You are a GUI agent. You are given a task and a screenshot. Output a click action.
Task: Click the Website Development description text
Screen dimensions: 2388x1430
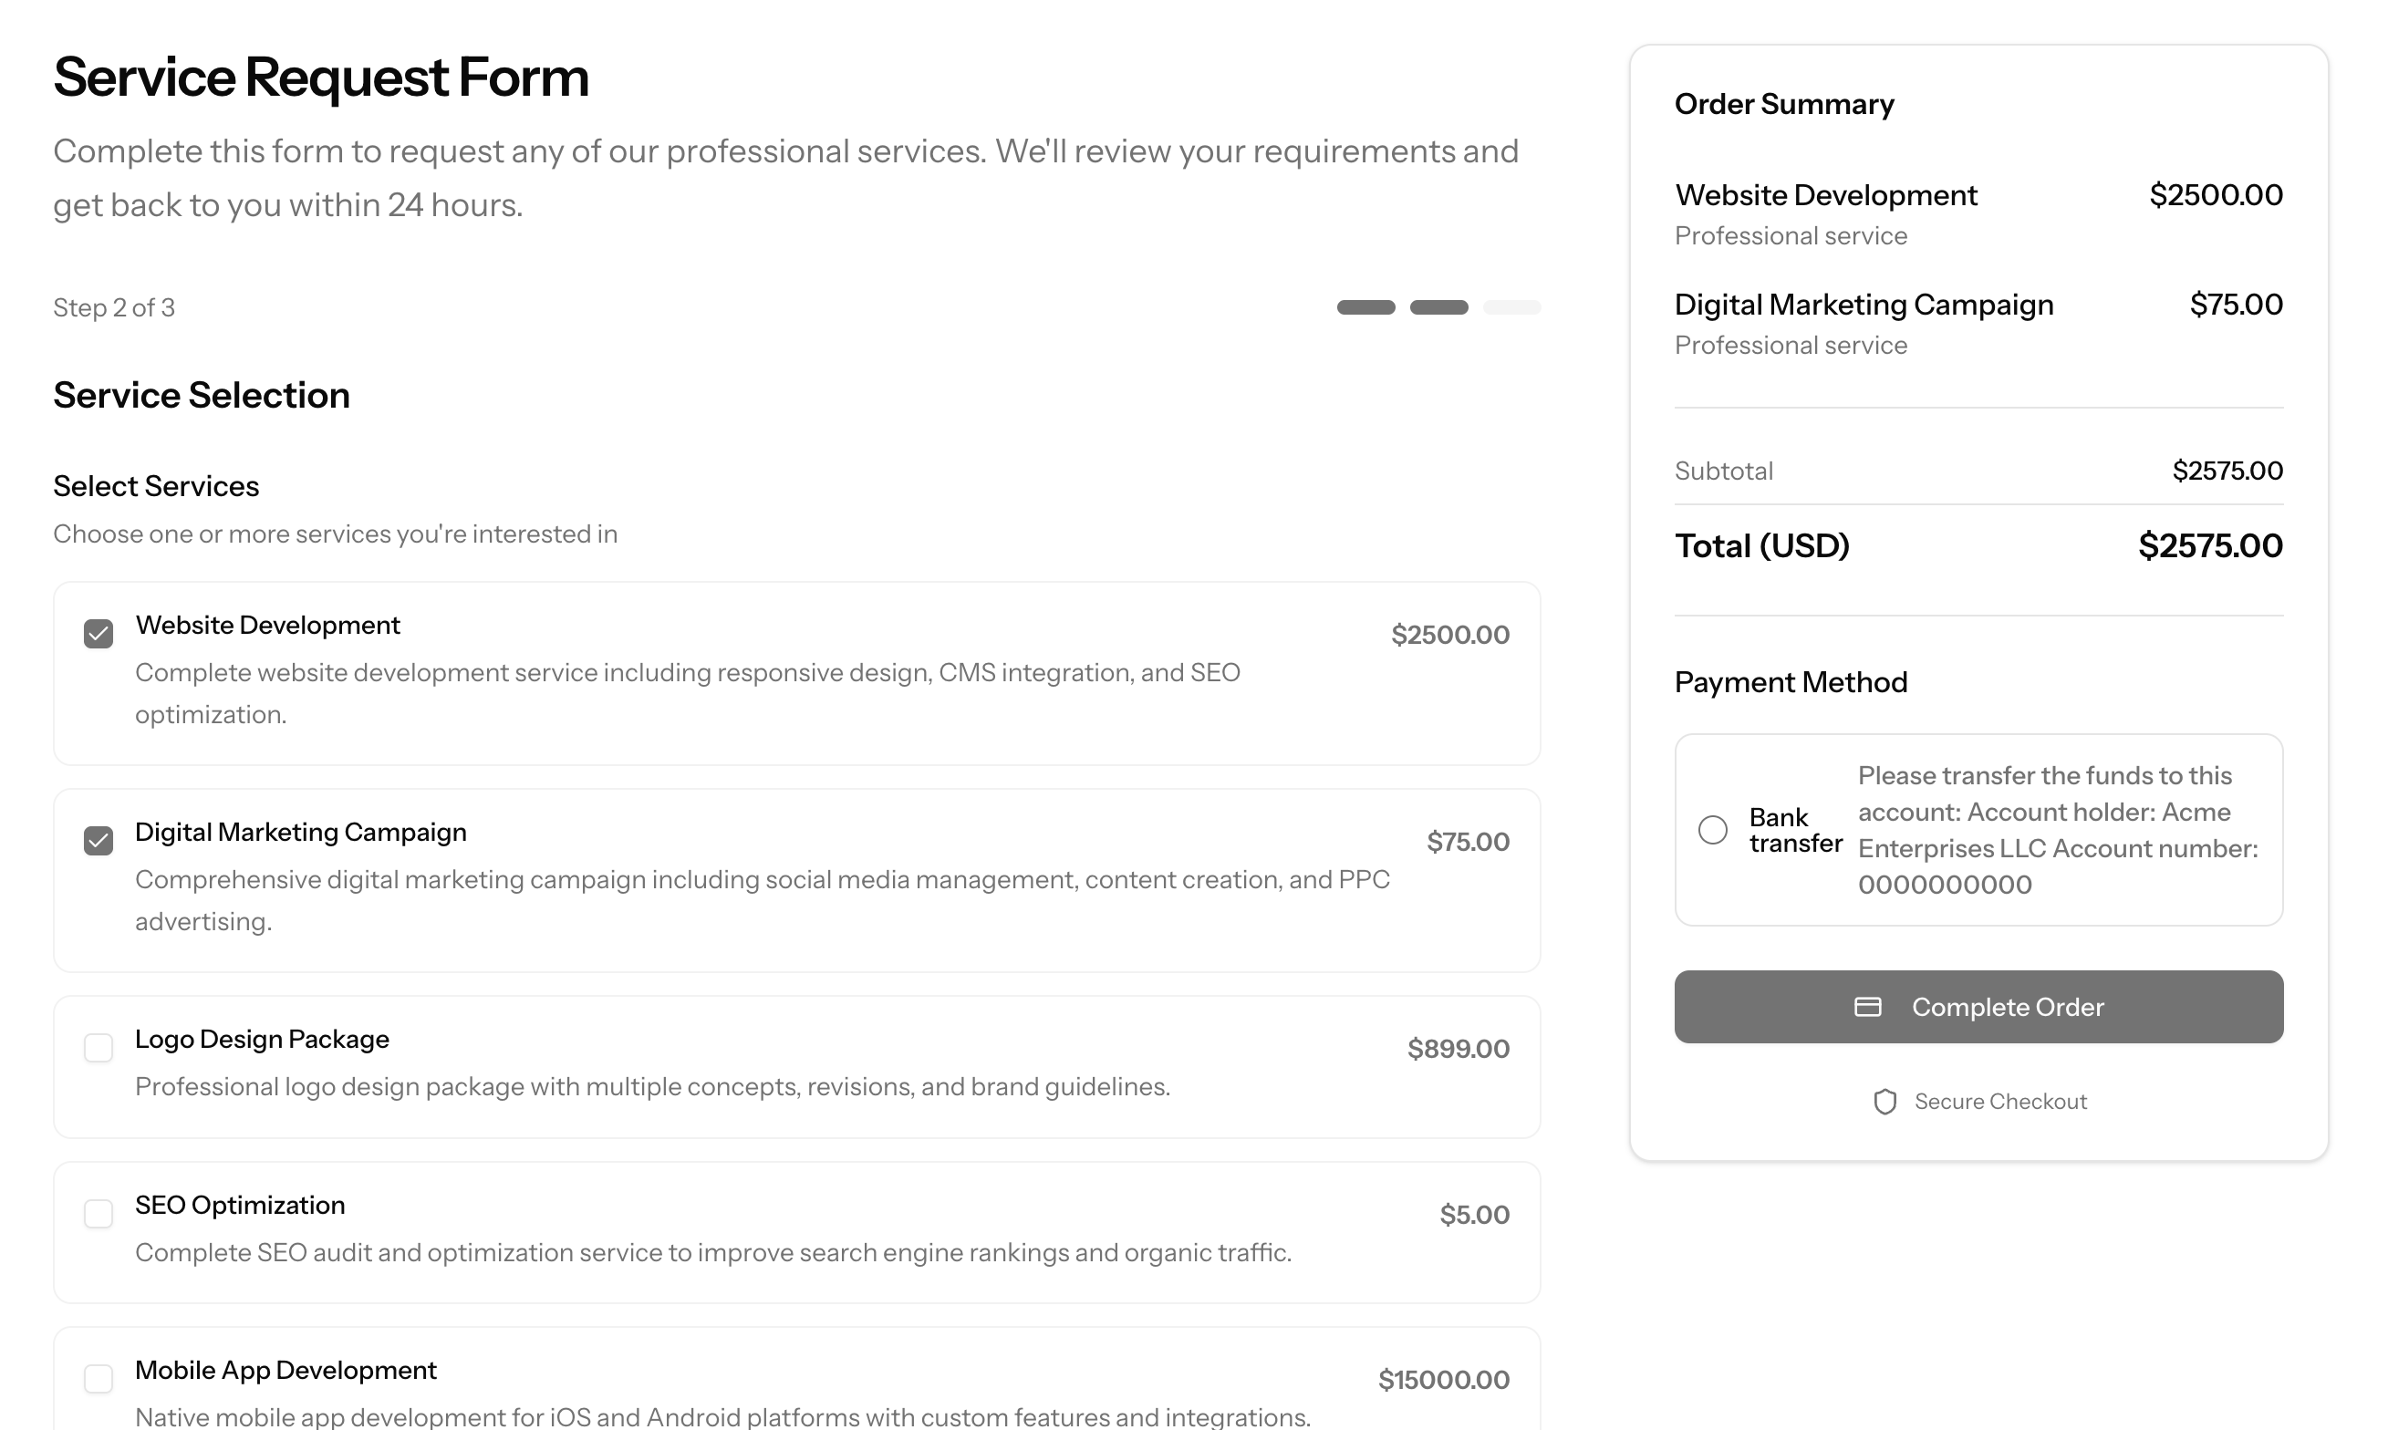coord(687,694)
